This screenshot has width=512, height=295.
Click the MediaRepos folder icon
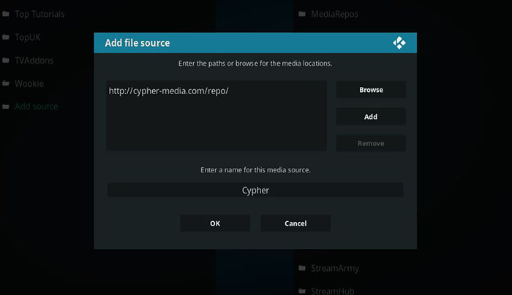(302, 14)
